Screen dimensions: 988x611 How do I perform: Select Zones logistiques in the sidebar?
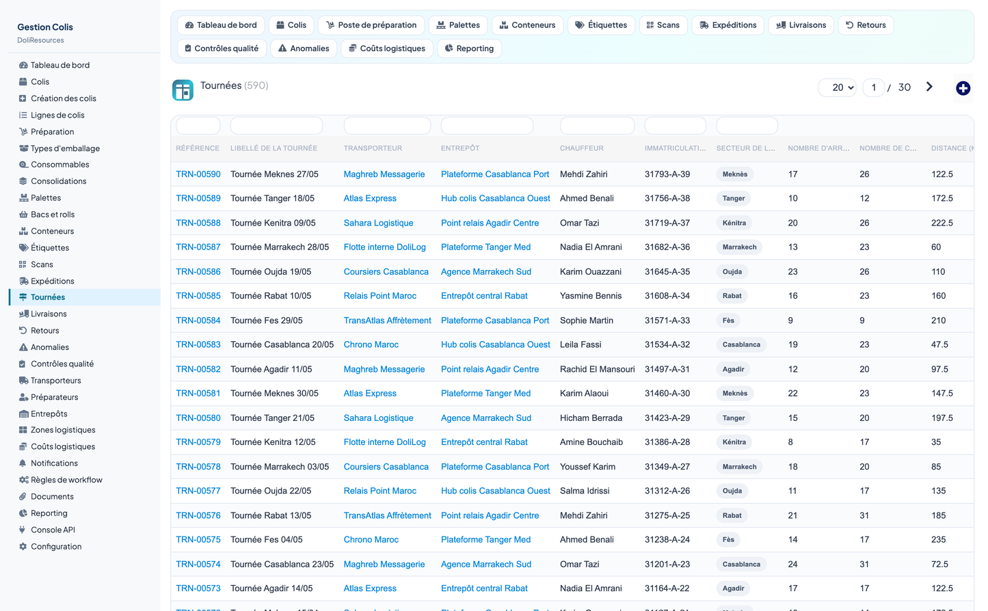tap(63, 431)
